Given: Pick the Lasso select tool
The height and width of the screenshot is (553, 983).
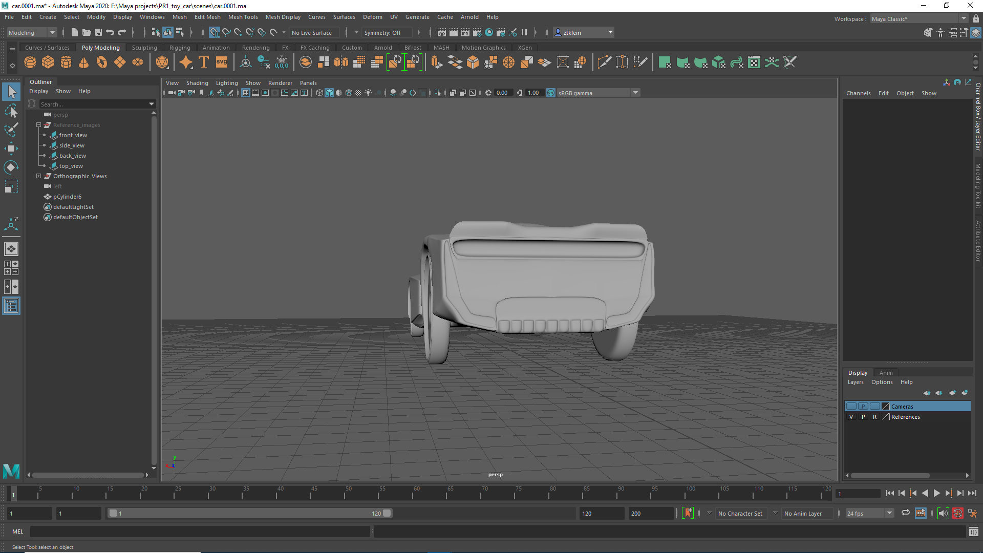Looking at the screenshot, I should [x=11, y=111].
